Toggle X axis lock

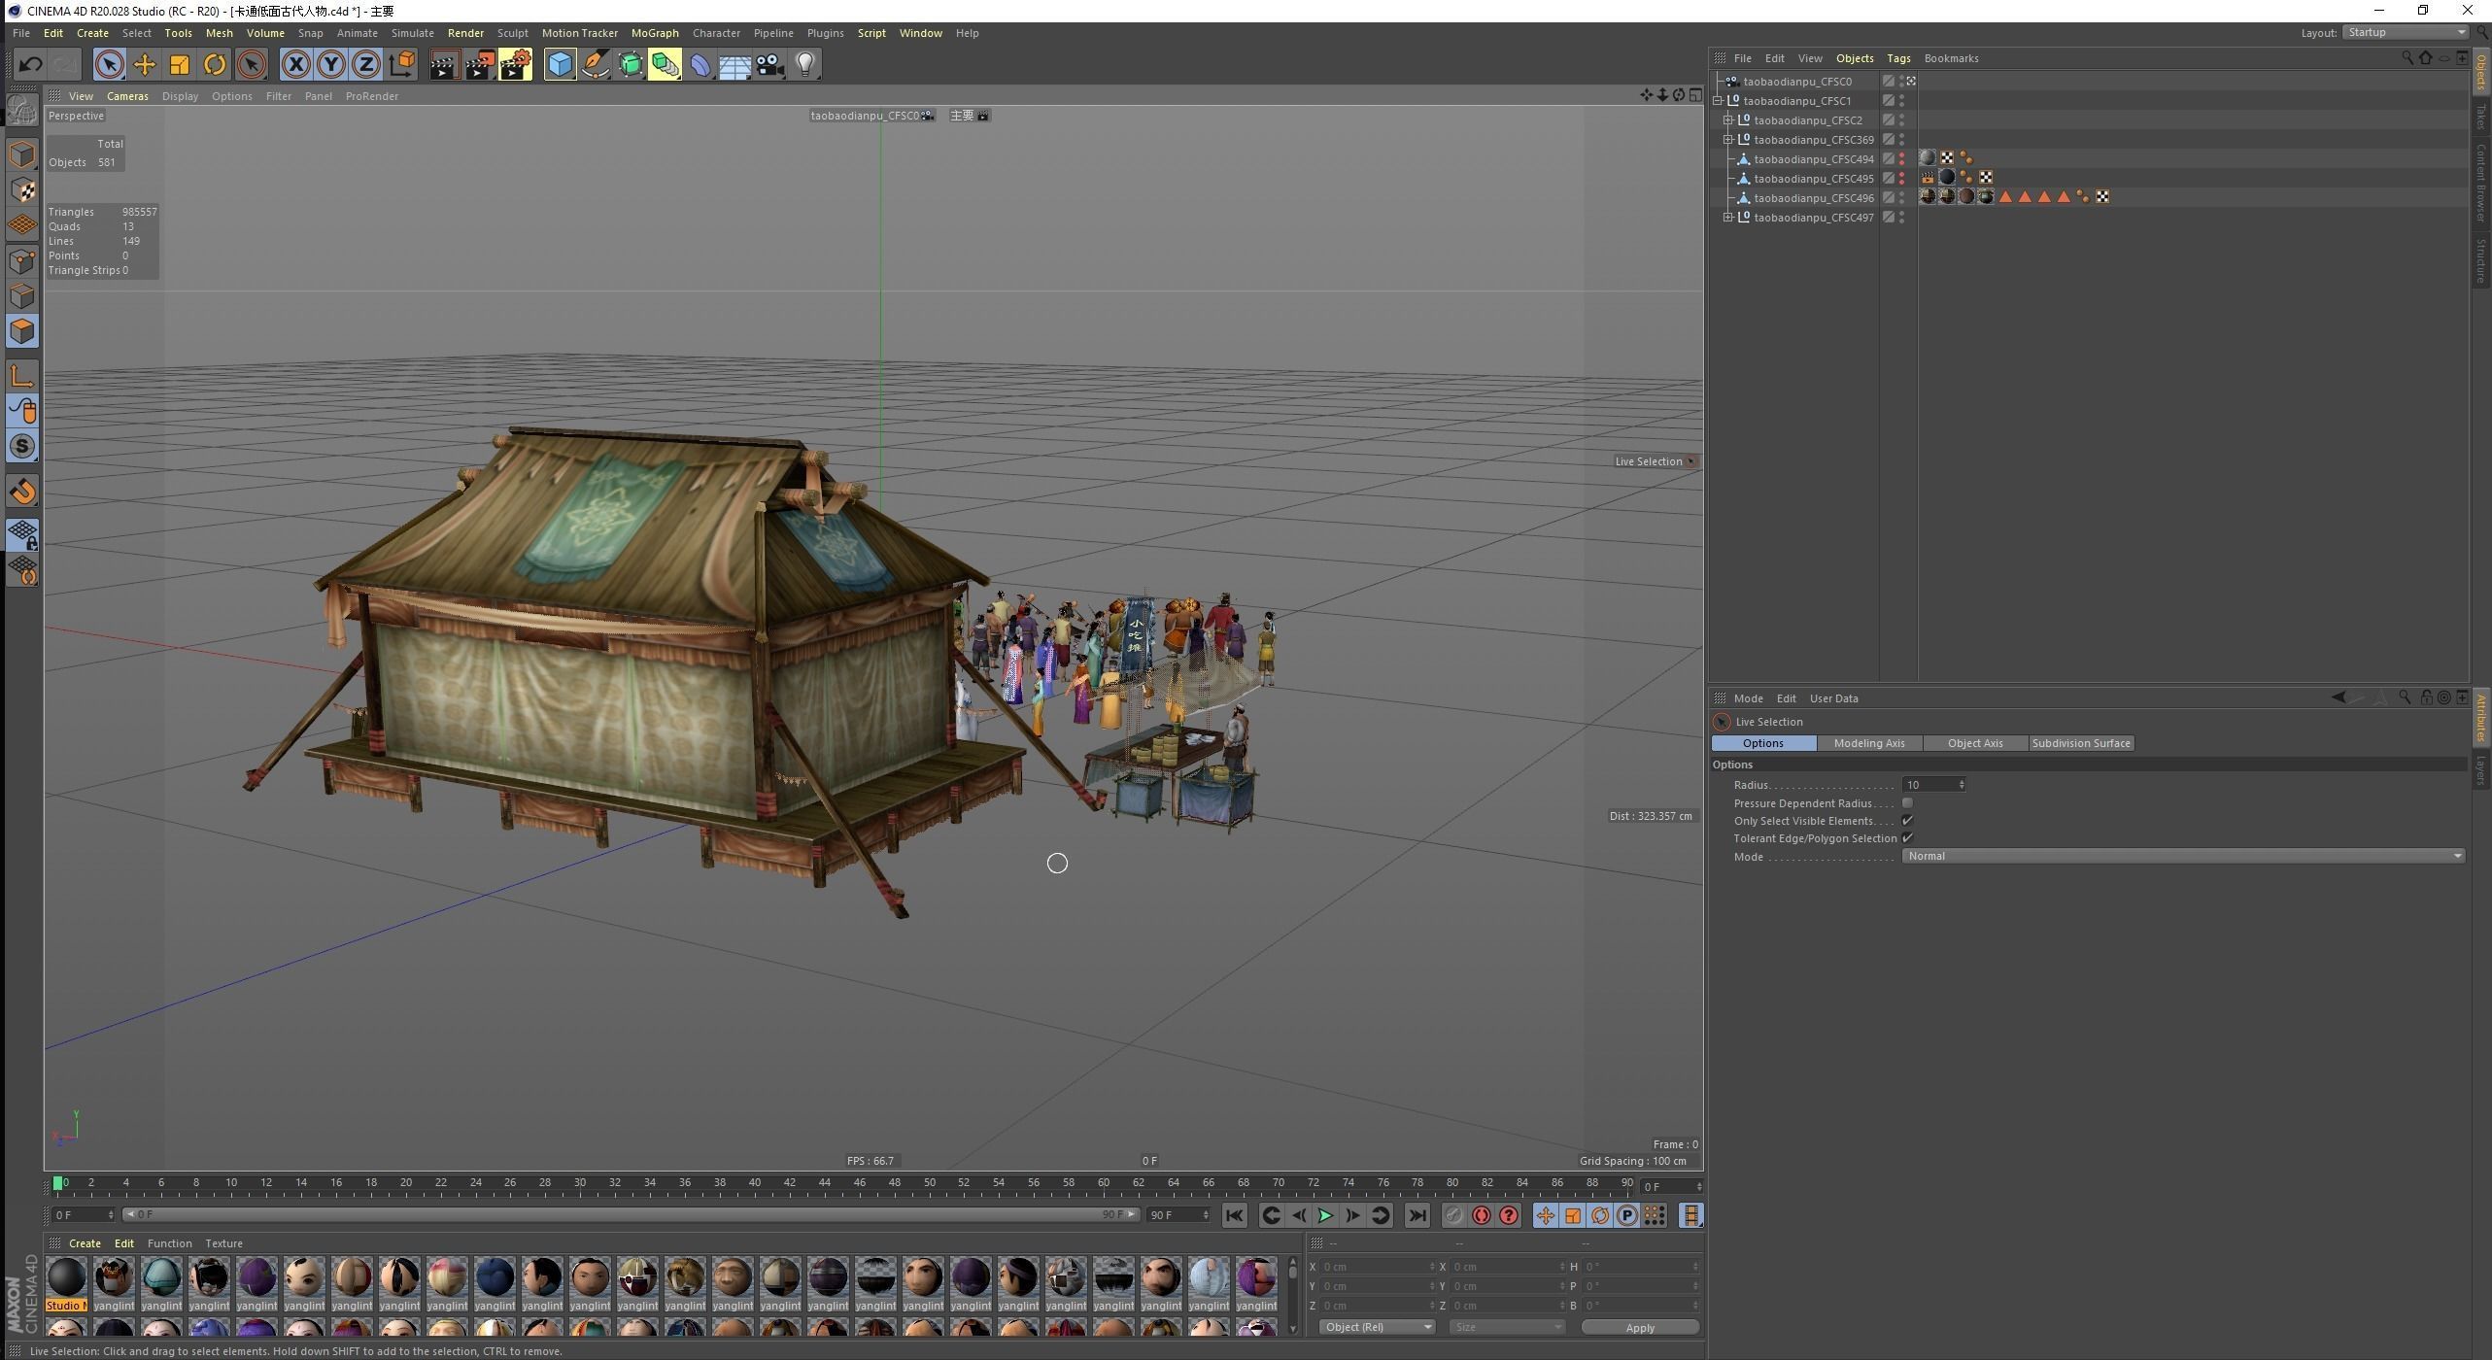point(296,65)
